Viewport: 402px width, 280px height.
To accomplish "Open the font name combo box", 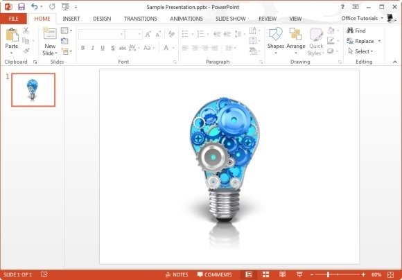I will coord(101,35).
